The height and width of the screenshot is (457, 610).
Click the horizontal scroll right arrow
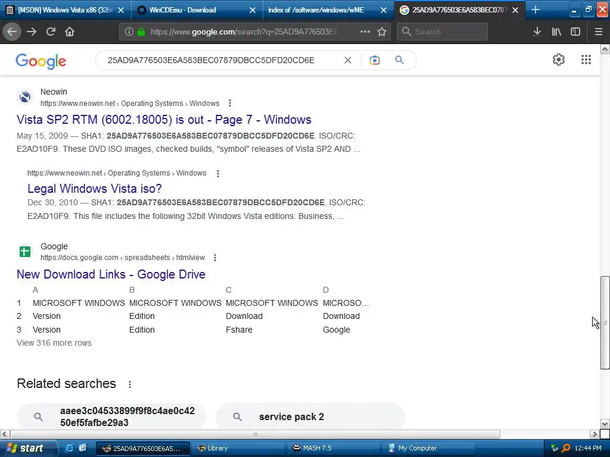pos(595,434)
